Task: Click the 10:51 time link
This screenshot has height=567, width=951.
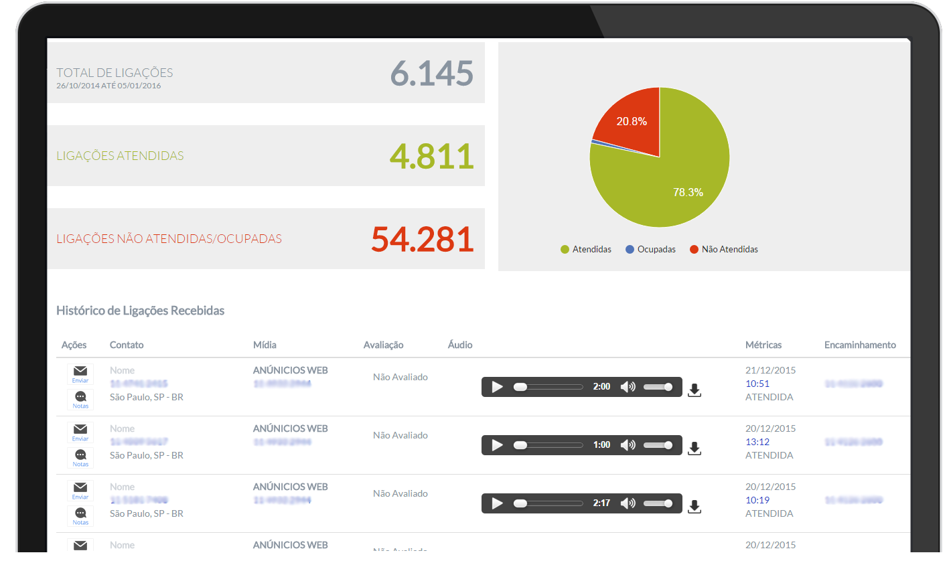Action: click(x=757, y=384)
